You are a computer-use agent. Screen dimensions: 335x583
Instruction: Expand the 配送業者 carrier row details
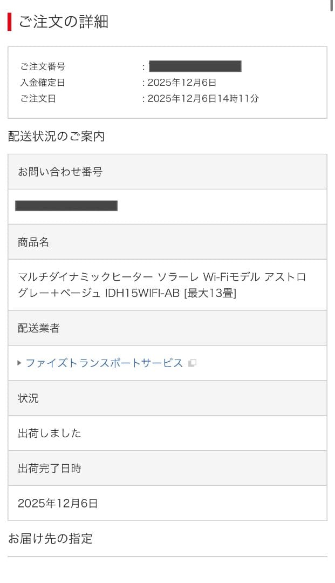tap(32, 328)
